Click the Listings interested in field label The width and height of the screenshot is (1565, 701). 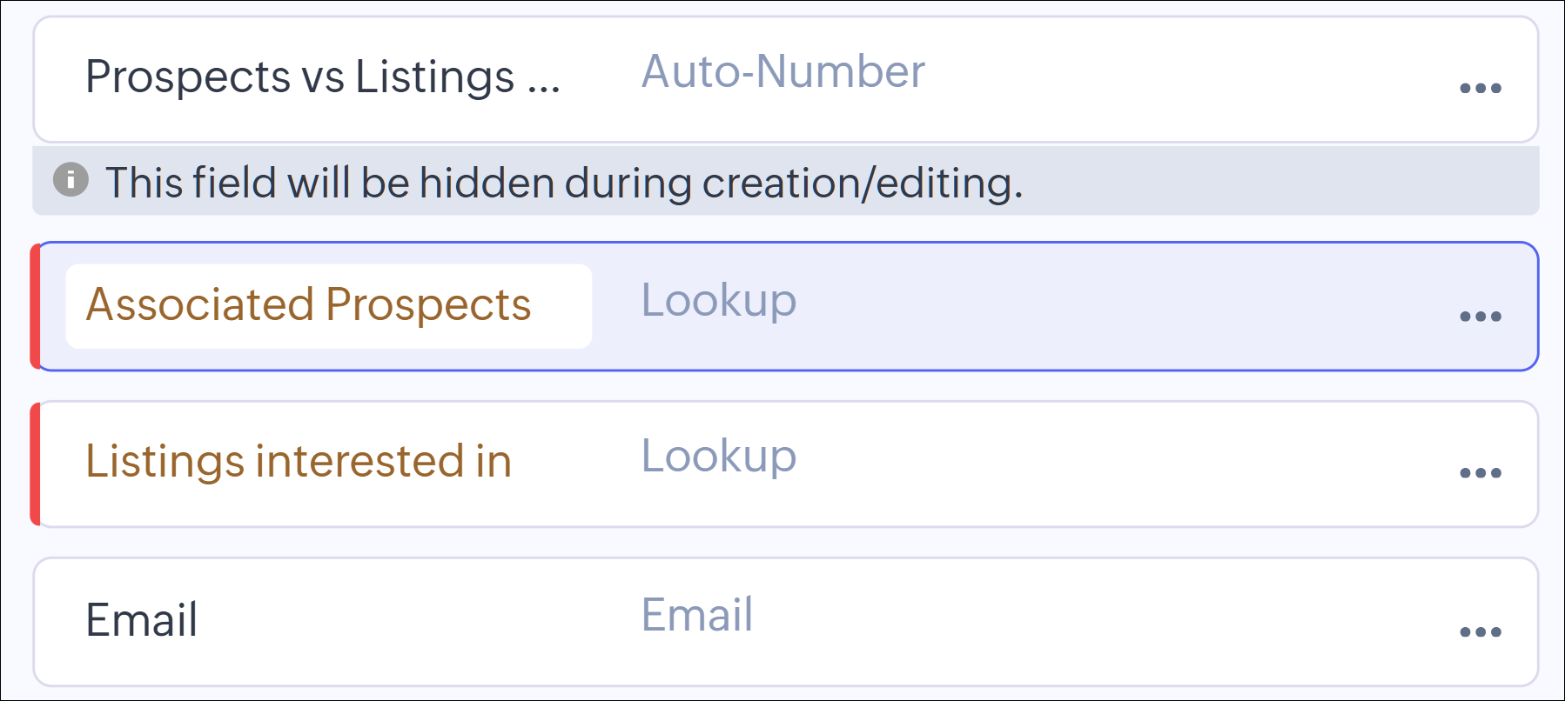click(x=299, y=461)
